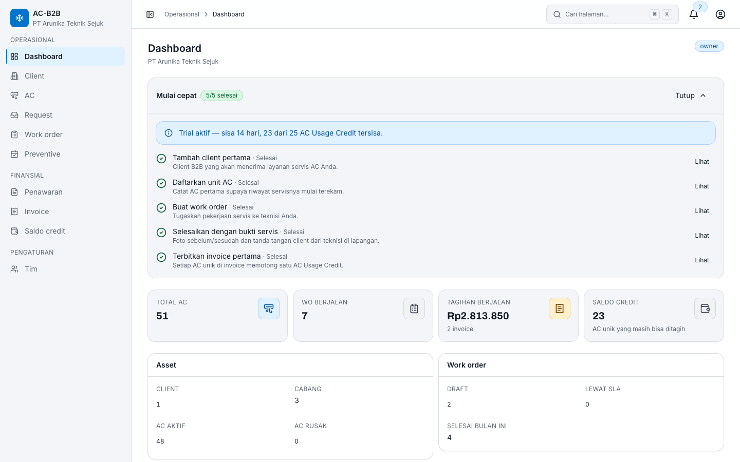Screen dimensions: 740x462
Task: Click Lihat for Tambah client pertama
Action: [702, 162]
